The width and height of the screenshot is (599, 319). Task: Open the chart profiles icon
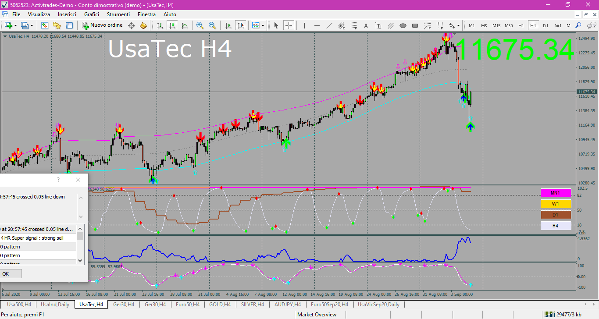[25, 25]
